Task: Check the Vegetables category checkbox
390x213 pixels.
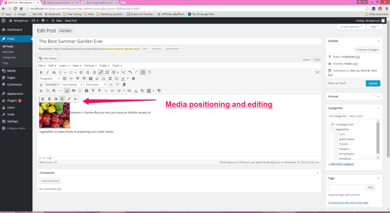Action: 332,130
